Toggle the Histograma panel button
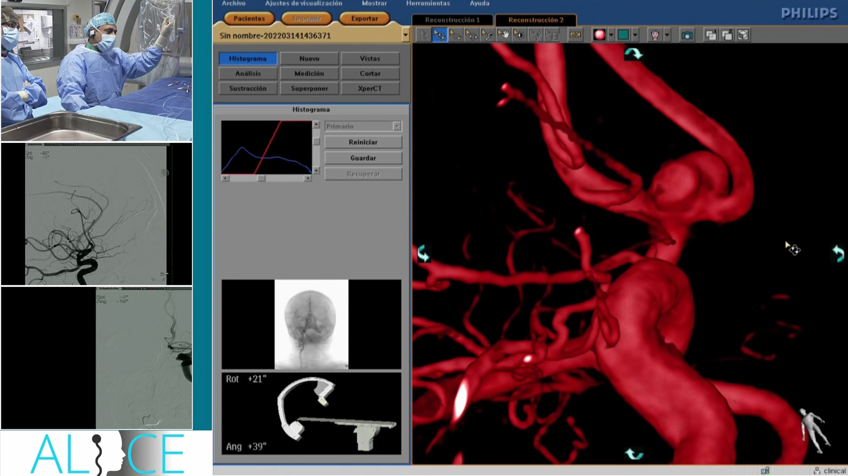The height and width of the screenshot is (476, 848). pyautogui.click(x=248, y=59)
